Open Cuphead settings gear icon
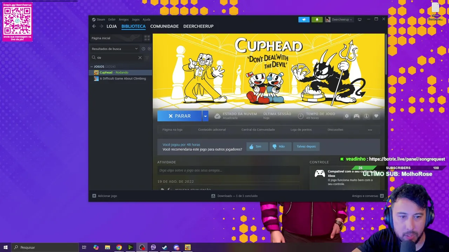This screenshot has width=449, height=252. point(347,116)
